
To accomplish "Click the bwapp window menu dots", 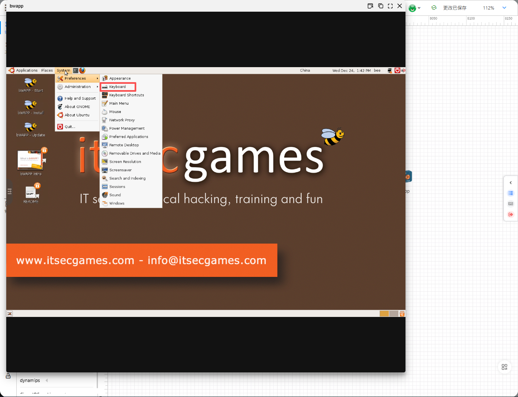I will [x=5, y=7].
